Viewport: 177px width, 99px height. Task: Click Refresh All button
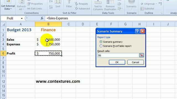21,5
